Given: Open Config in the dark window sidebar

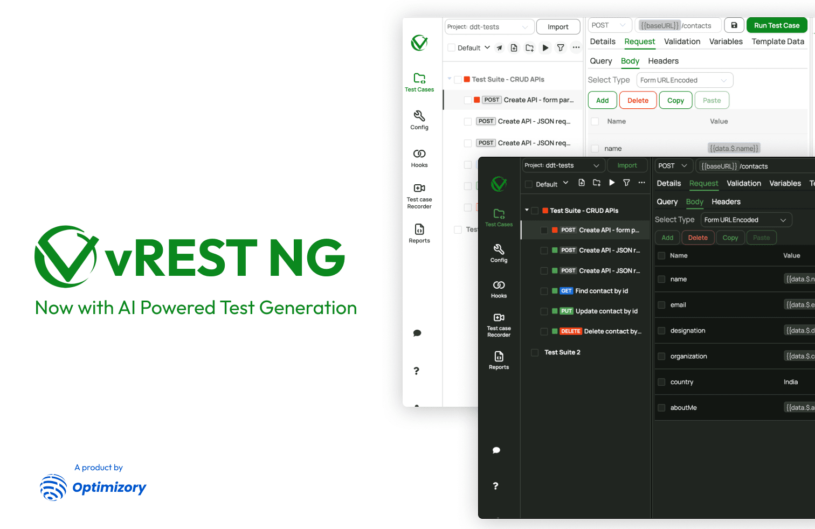Looking at the screenshot, I should coord(499,253).
